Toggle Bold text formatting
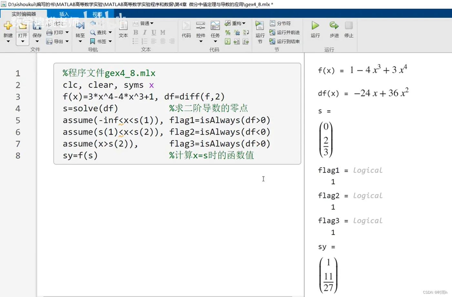The height and width of the screenshot is (297, 452). 136,32
